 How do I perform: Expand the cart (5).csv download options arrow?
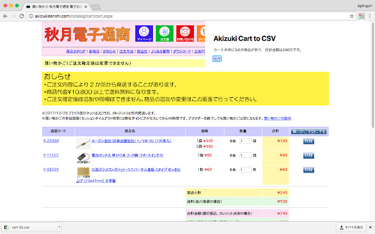click(x=59, y=228)
